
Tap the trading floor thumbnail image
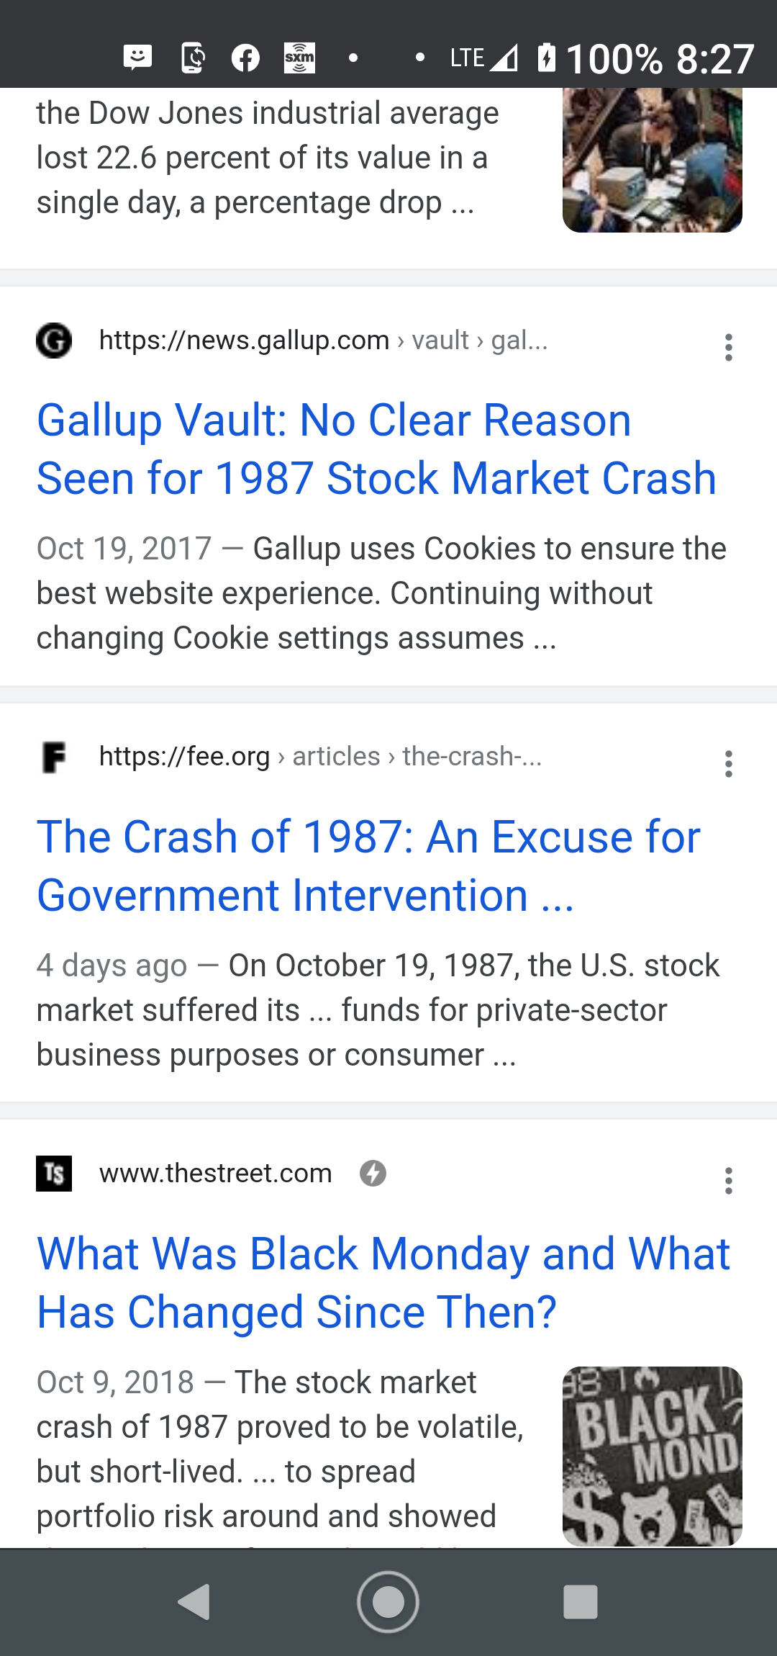(x=652, y=160)
